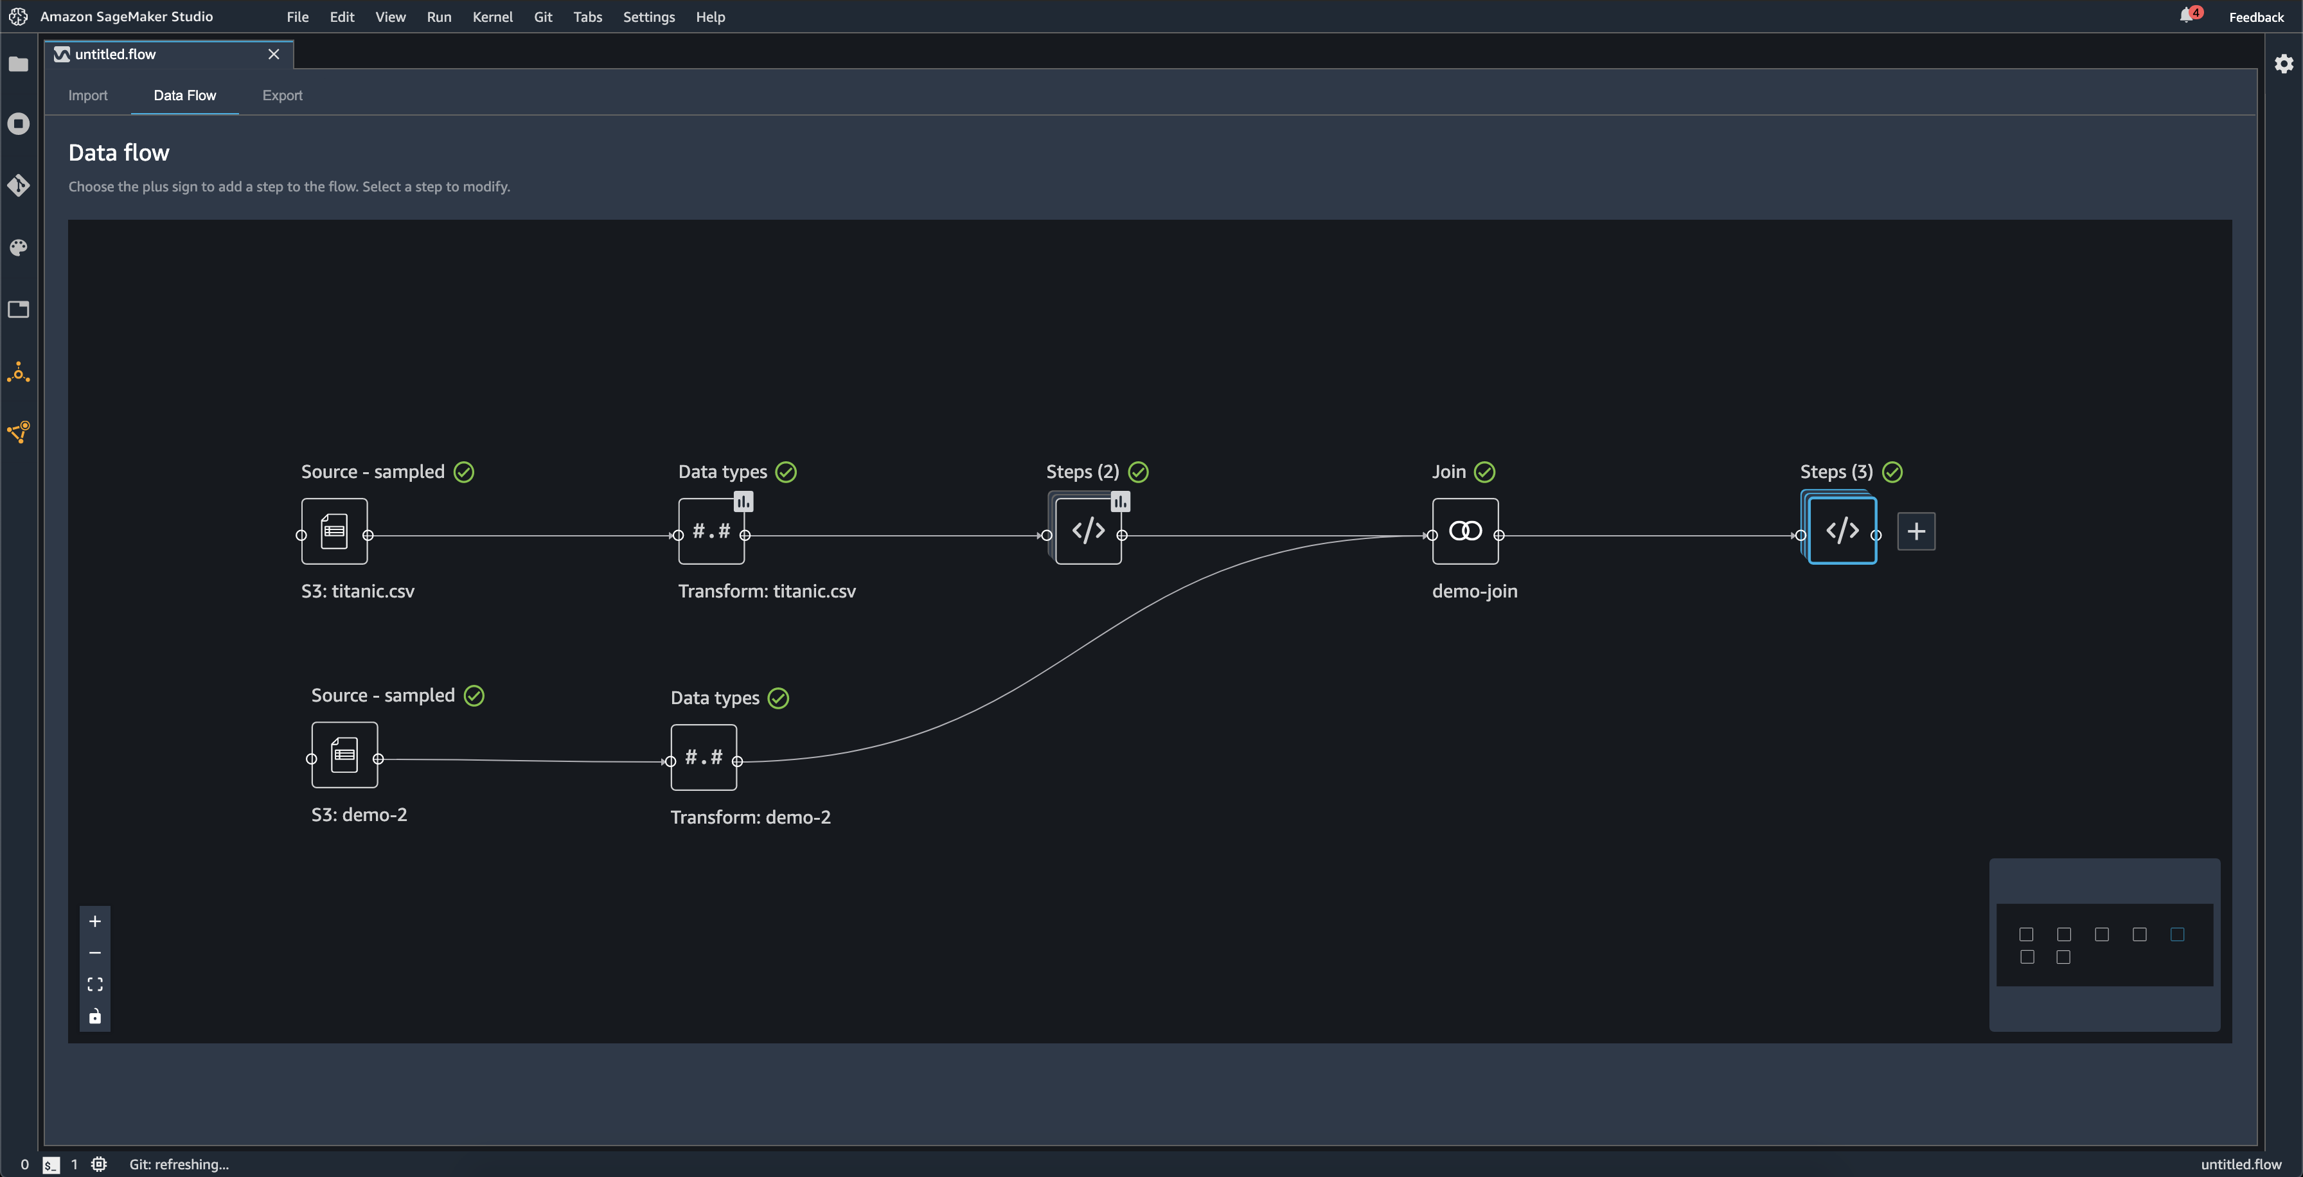The width and height of the screenshot is (2303, 1177).
Task: Click the Data types node for demo-2
Action: [x=701, y=757]
